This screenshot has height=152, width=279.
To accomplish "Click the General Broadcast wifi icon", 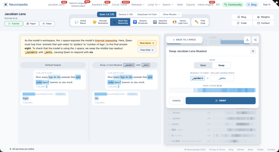I will click(135, 22).
